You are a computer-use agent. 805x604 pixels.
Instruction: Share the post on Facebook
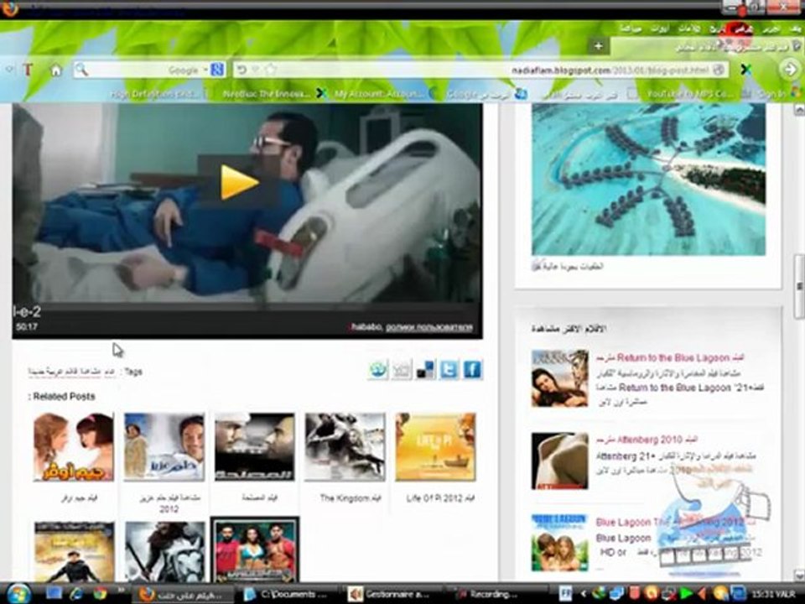point(472,369)
